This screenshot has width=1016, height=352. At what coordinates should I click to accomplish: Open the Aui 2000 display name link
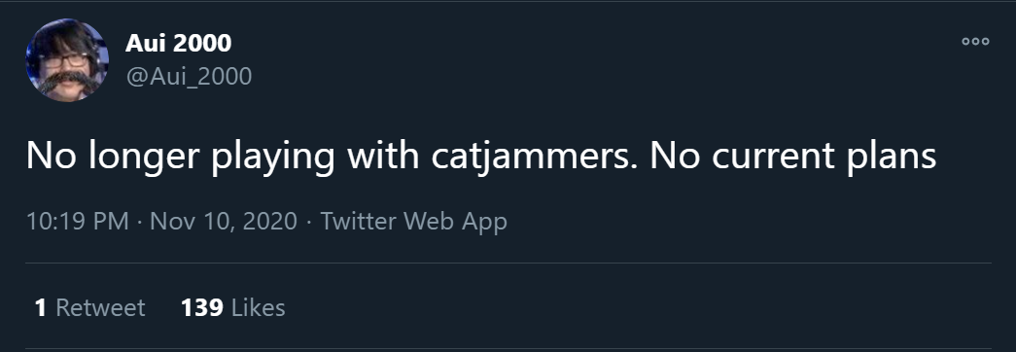pyautogui.click(x=178, y=43)
